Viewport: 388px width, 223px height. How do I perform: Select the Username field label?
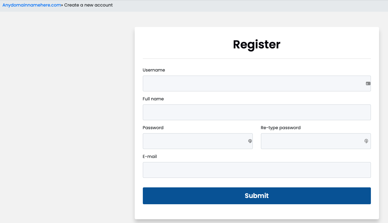pyautogui.click(x=154, y=70)
